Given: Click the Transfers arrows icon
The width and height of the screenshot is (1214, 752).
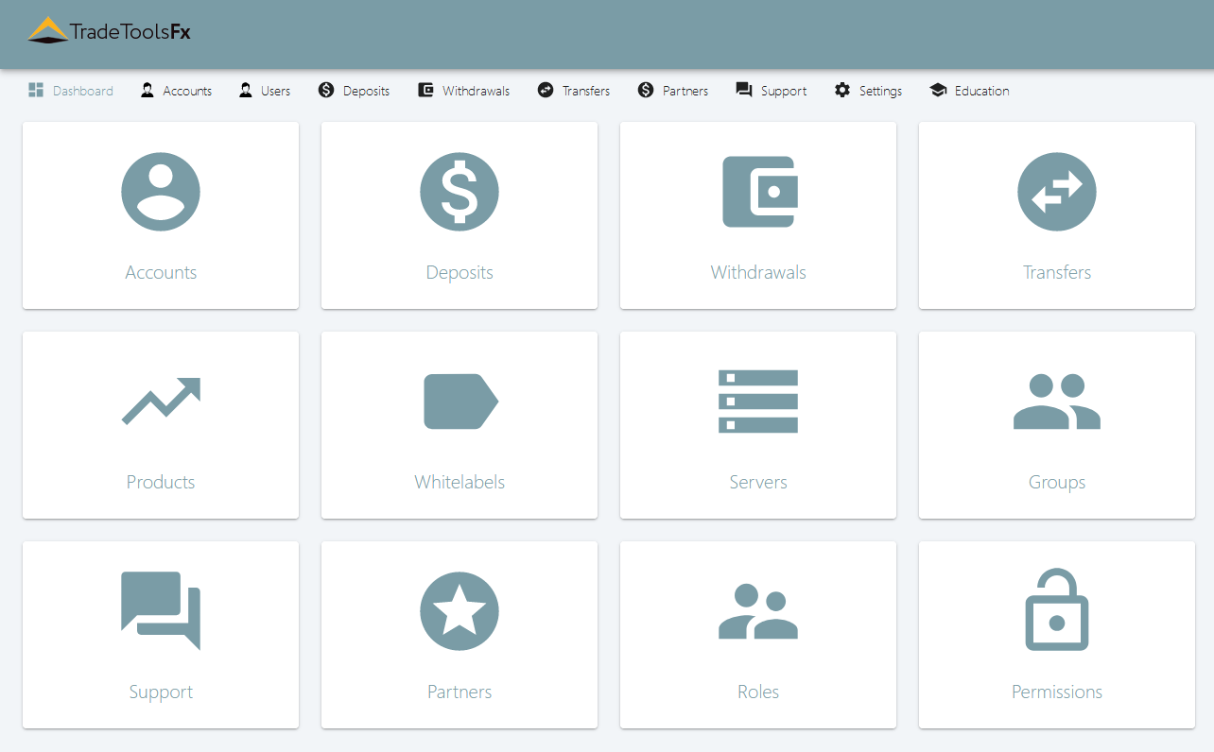Looking at the screenshot, I should click(1056, 192).
